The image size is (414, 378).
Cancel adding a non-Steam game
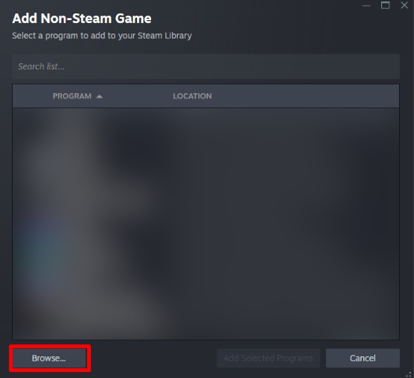(x=363, y=358)
